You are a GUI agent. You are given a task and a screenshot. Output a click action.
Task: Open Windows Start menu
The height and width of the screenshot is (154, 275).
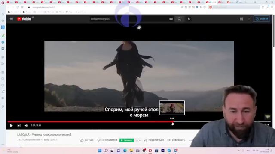pos(100,151)
